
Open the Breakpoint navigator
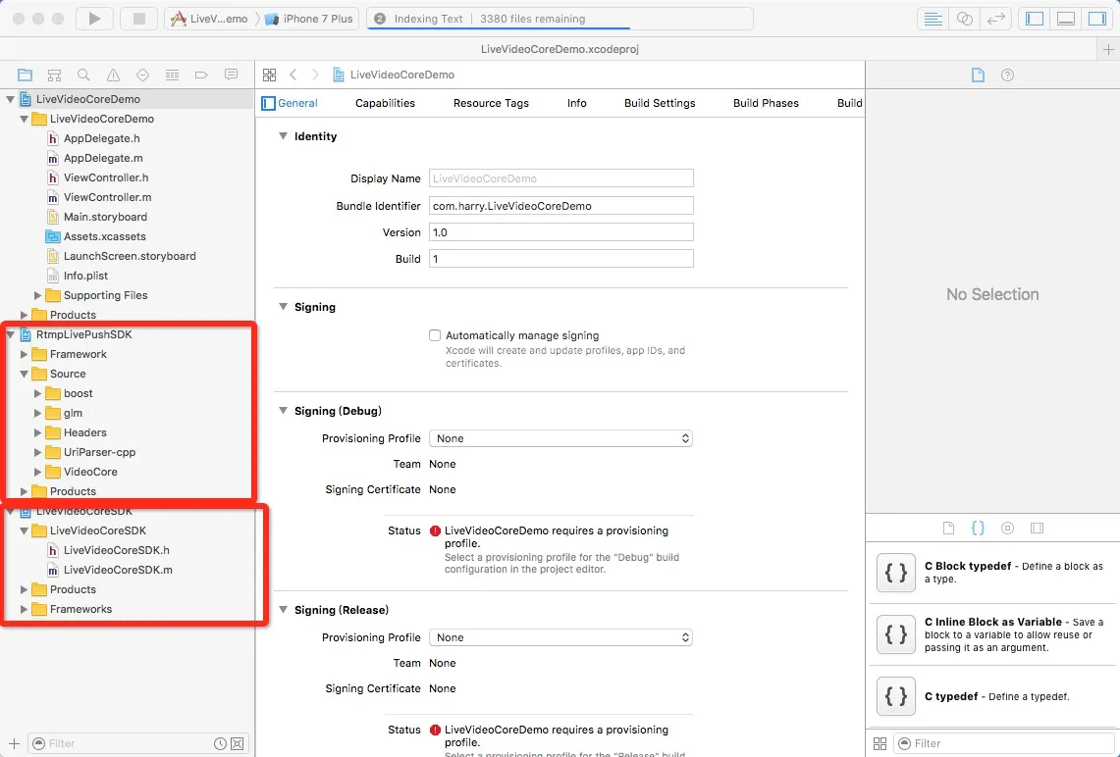pos(201,75)
